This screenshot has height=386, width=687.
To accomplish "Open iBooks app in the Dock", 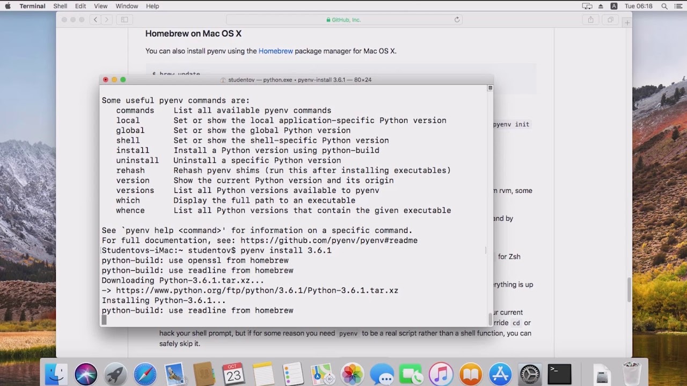I will click(x=471, y=374).
